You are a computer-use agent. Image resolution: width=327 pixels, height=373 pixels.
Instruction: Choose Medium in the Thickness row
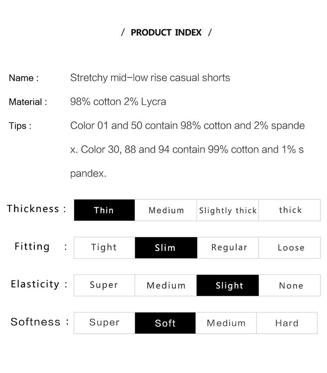(166, 210)
